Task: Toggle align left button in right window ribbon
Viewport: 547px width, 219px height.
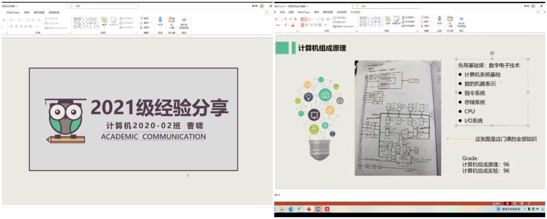Action: 303,25
